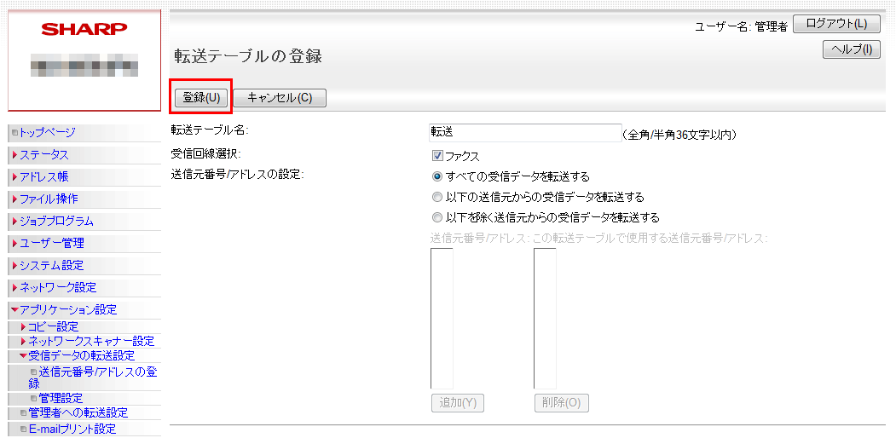Open the ジョブプログラム sidebar menu
Screen dimensions: 896x438
pos(56,221)
